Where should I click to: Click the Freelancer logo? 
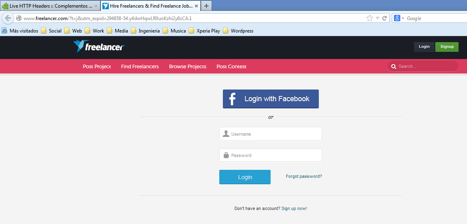pyautogui.click(x=99, y=47)
